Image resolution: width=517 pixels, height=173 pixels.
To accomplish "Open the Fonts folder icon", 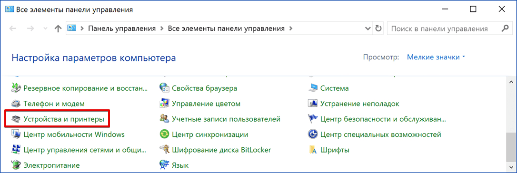I will [313, 150].
